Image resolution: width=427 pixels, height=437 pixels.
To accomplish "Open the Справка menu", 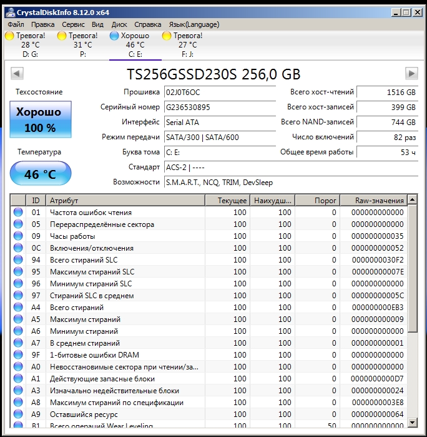I will click(147, 24).
